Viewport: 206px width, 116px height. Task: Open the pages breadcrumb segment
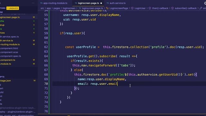coord(57,8)
